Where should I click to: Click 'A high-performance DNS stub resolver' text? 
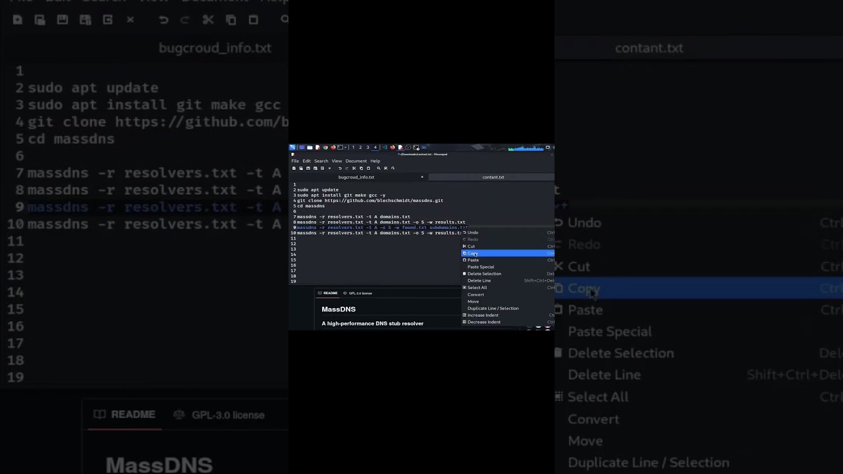point(373,323)
